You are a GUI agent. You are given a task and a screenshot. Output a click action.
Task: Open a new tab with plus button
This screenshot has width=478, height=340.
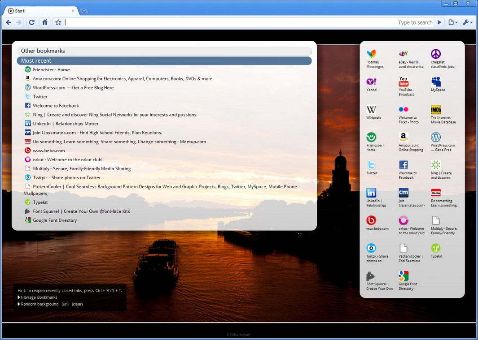click(84, 11)
